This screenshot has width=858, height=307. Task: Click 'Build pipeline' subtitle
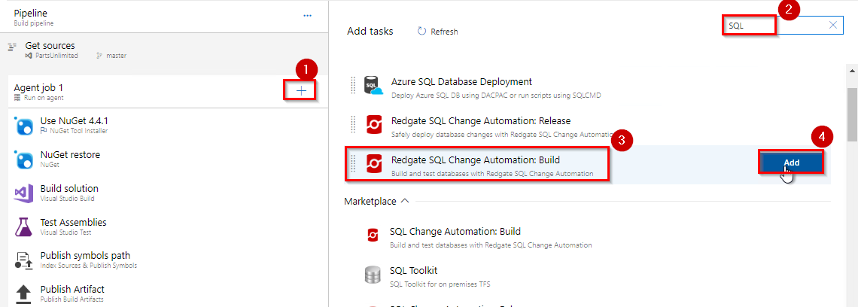tap(33, 23)
